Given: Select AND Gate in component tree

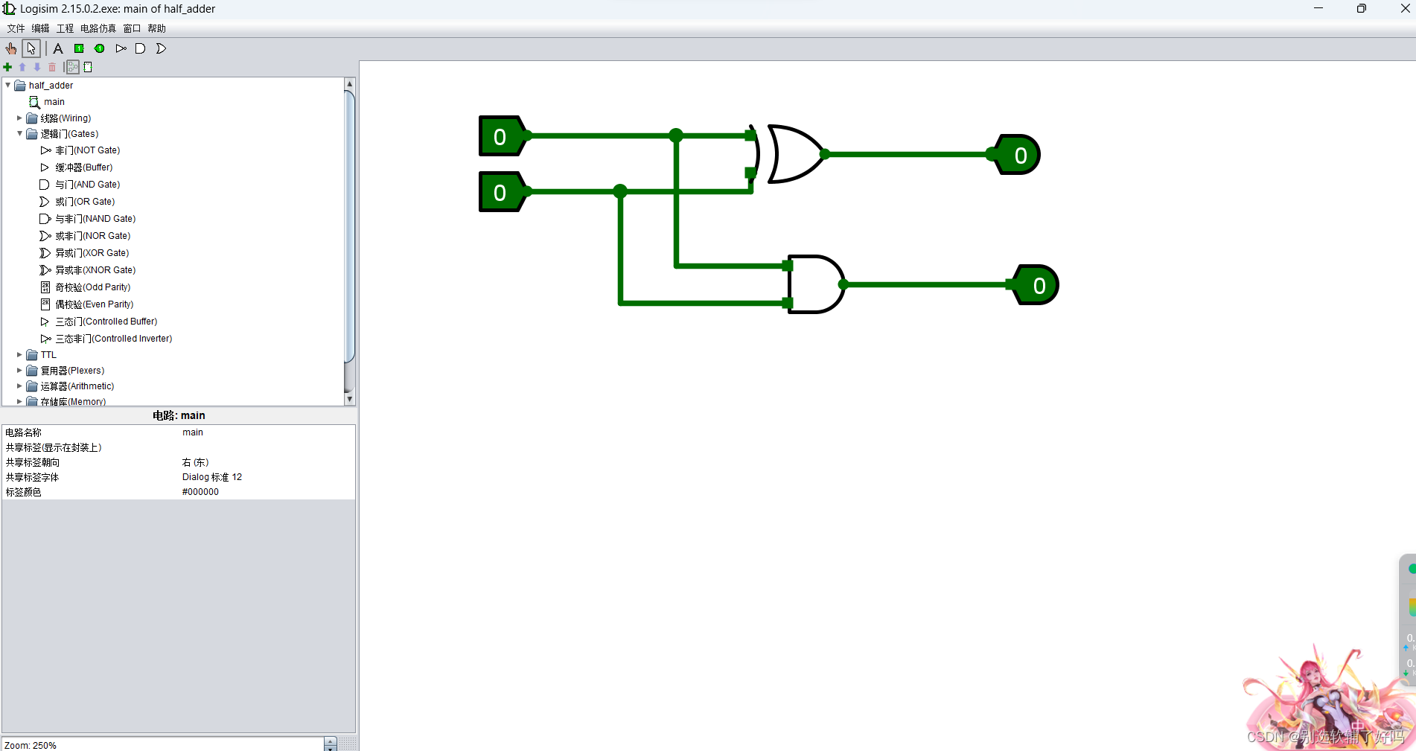Looking at the screenshot, I should (87, 185).
